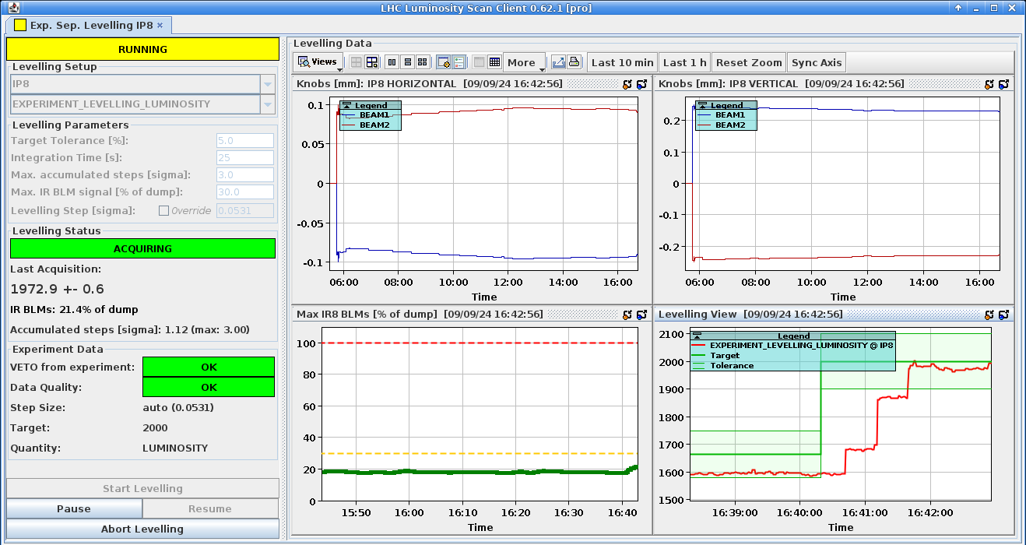Click the Last 10 min time range button
Viewport: 1026px width, 545px height.
pyautogui.click(x=622, y=62)
